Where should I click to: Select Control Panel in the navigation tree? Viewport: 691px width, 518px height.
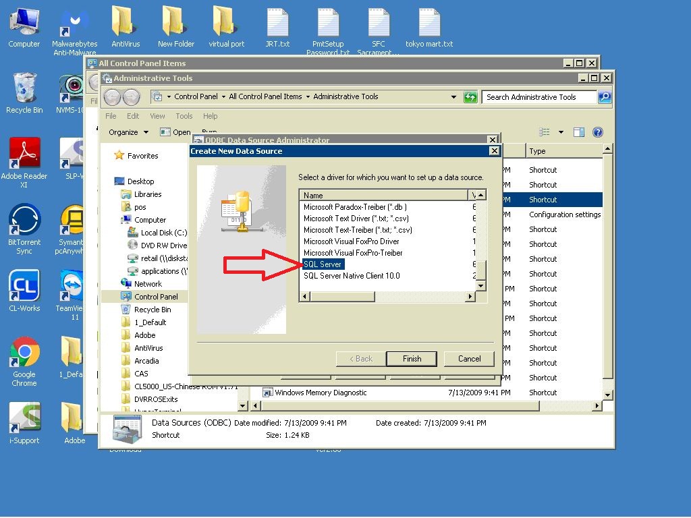tap(156, 297)
